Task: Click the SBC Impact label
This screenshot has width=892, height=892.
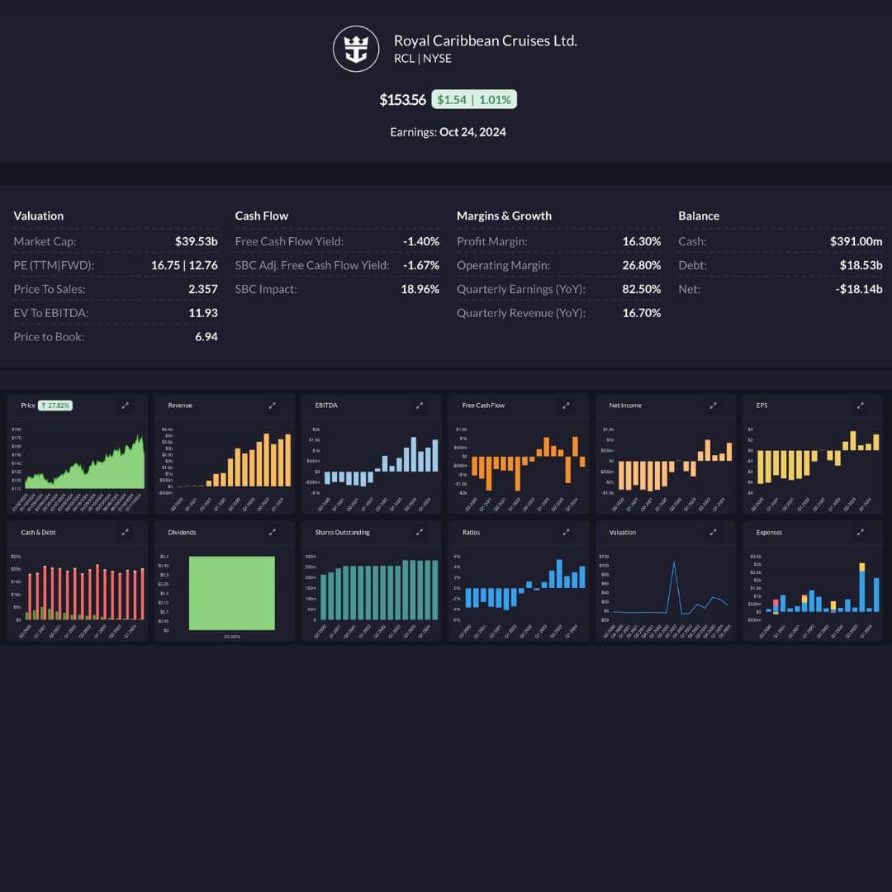Action: 266,289
